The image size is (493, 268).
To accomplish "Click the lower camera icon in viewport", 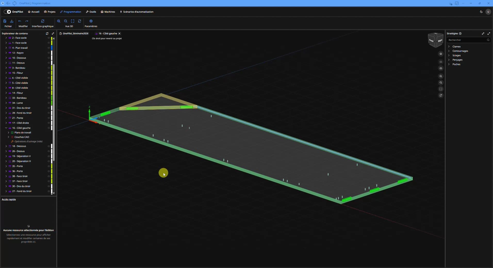I will [441, 68].
